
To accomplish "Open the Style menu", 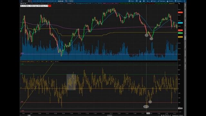I will point(154,1).
